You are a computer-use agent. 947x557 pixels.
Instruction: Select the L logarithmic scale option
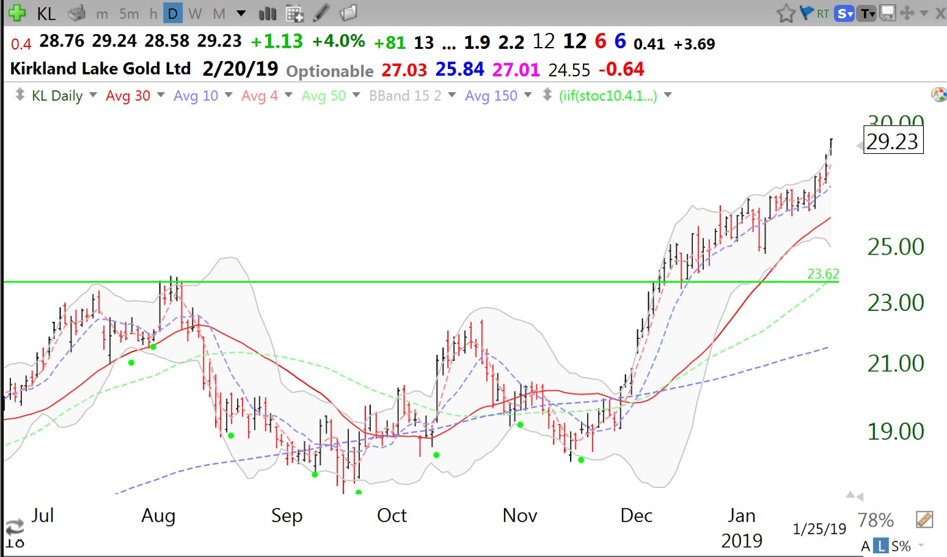880,546
